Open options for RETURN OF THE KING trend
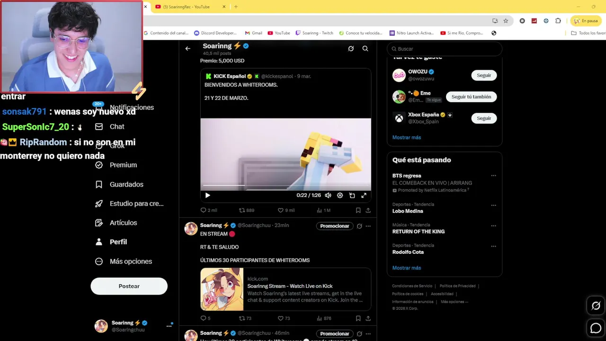The image size is (606, 341). click(x=493, y=225)
